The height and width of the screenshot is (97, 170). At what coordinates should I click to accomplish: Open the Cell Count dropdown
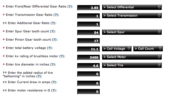coord(148,49)
